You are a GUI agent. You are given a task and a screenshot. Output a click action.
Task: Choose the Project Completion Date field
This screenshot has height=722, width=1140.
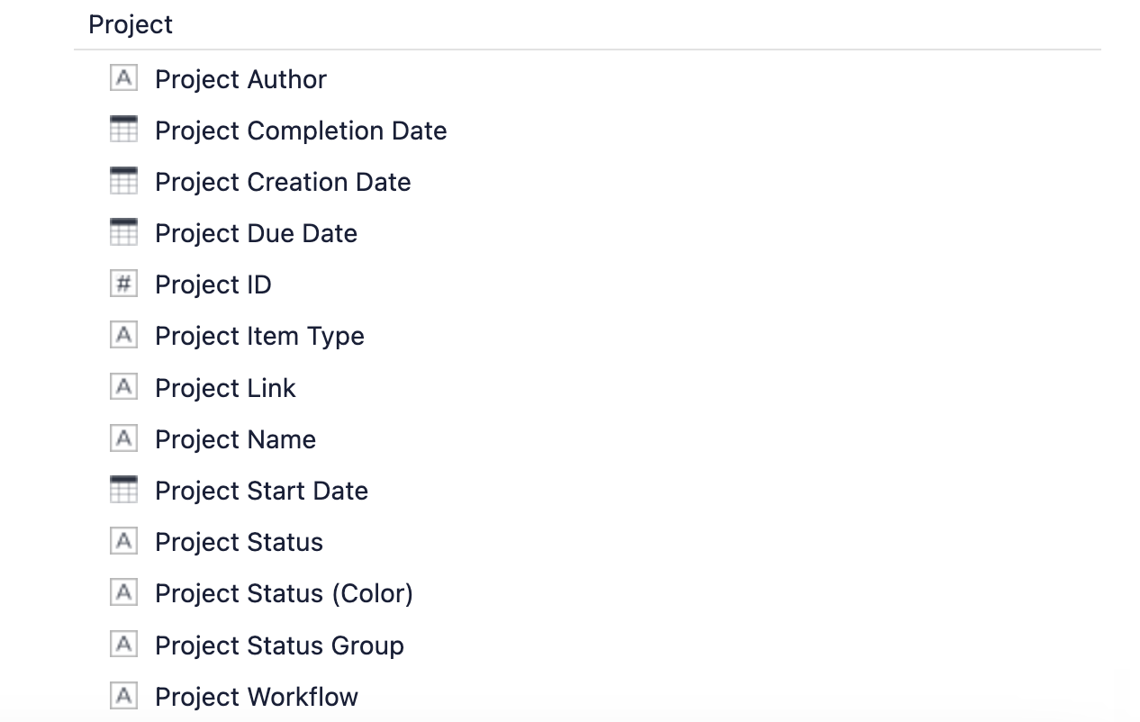pyautogui.click(x=301, y=131)
